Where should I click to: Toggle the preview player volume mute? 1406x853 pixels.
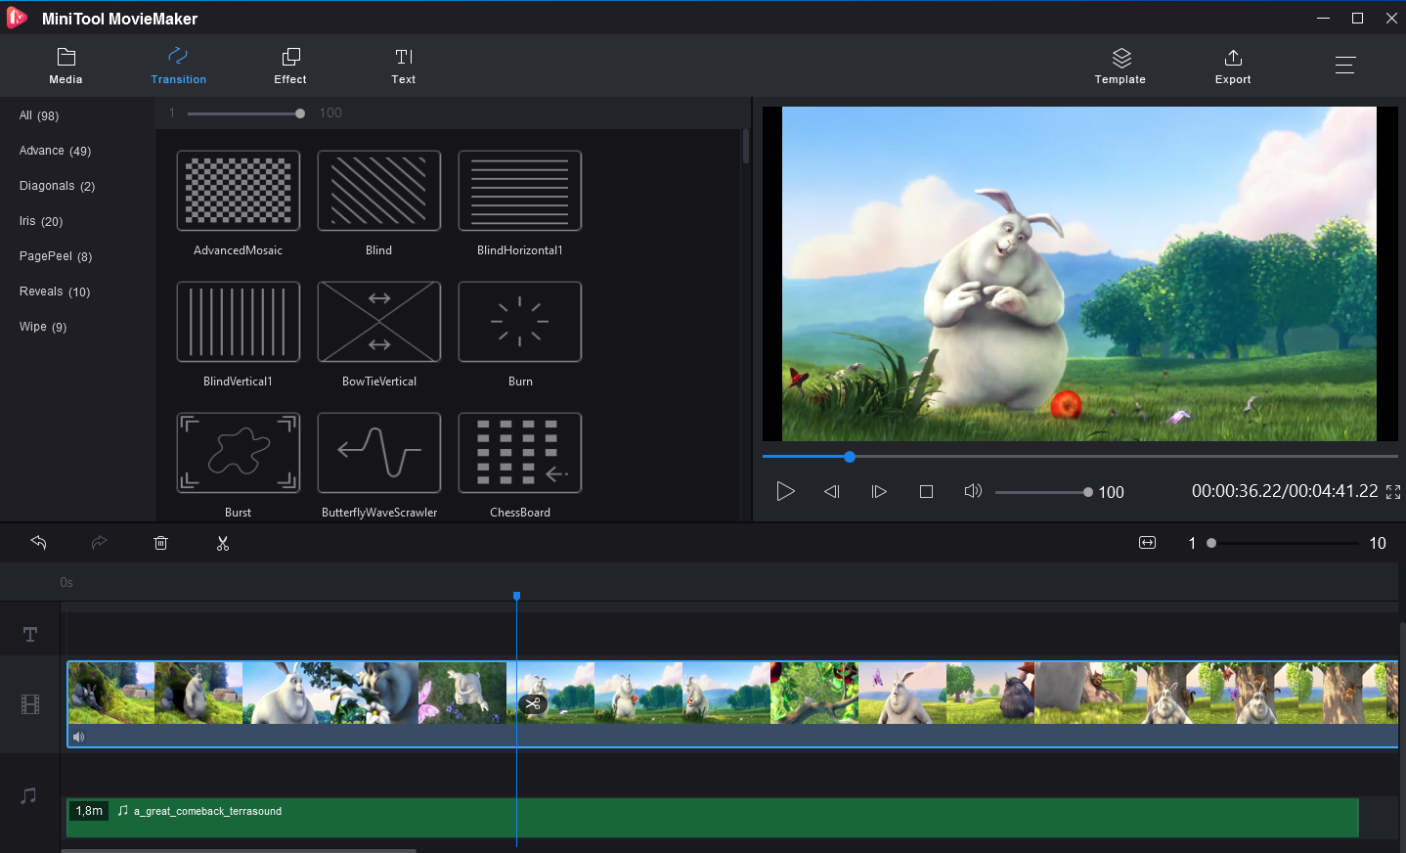pos(973,491)
